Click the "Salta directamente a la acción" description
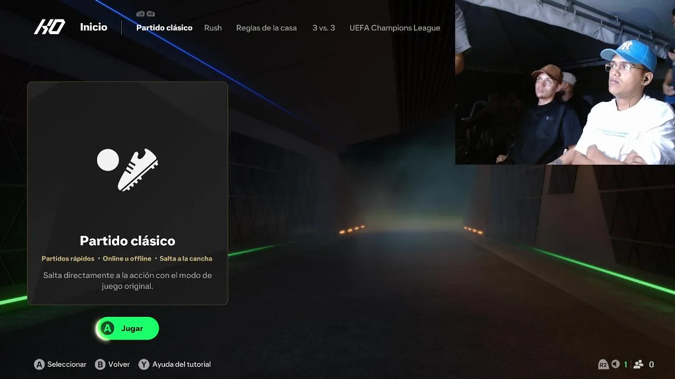 [x=128, y=281]
